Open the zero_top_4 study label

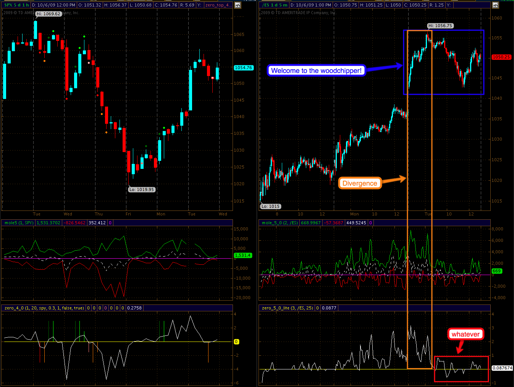(x=218, y=5)
